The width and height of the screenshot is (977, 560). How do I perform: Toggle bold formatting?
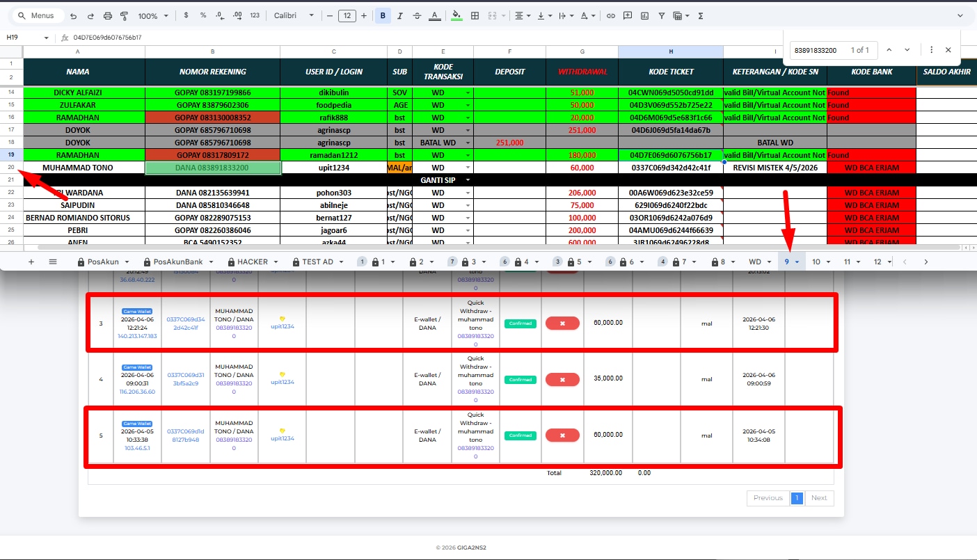click(x=383, y=15)
